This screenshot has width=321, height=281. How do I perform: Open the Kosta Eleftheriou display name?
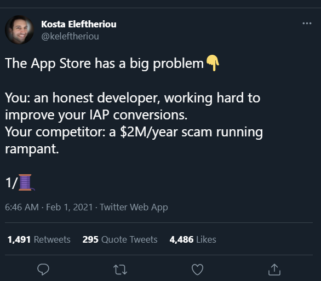79,24
